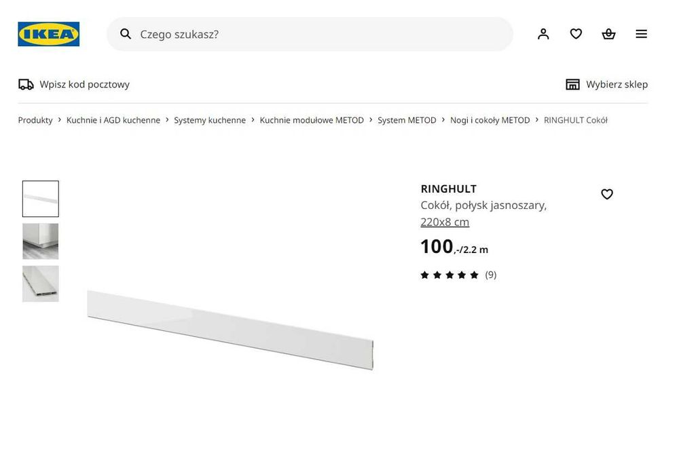This screenshot has width=679, height=468.
Task: Add RINGHULT to favorites with heart
Action: tap(607, 195)
